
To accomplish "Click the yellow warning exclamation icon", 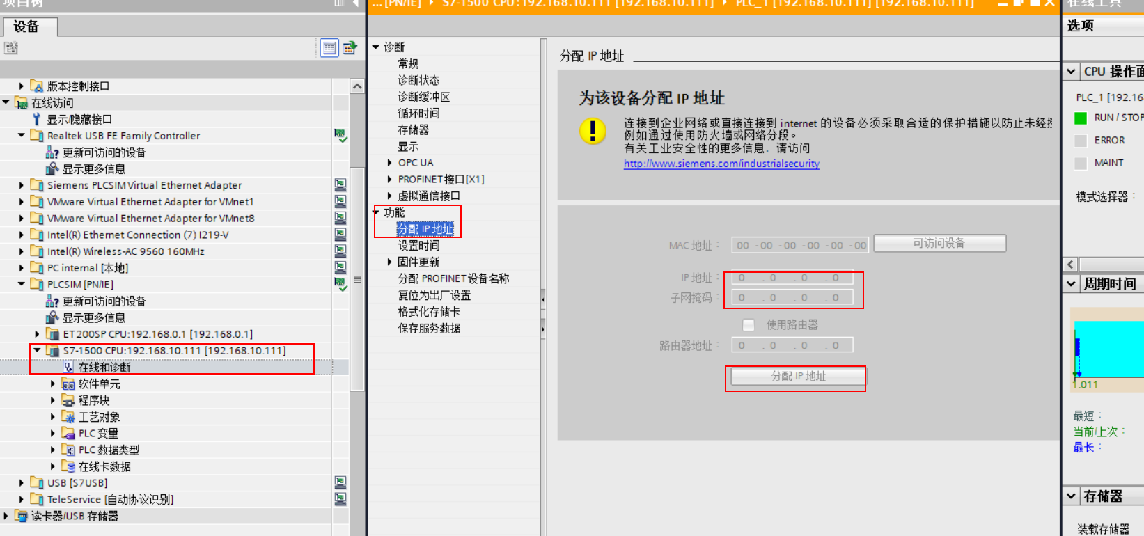I will 593,131.
